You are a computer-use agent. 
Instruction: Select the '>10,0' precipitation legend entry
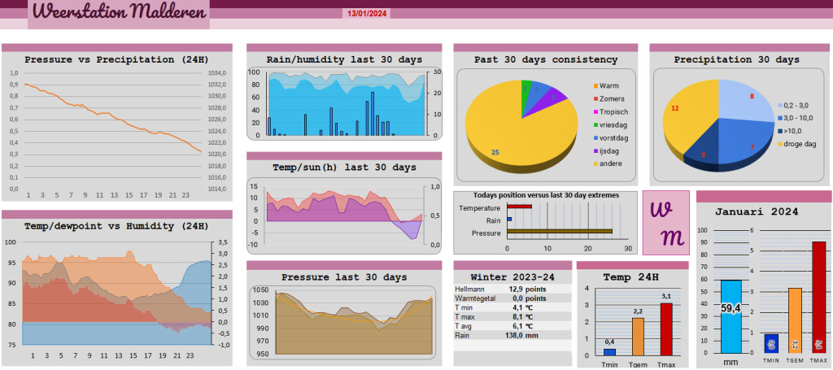789,131
